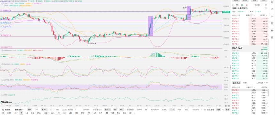Viewport: 275px width, 115px height.
Task: Click the ask price 83414.2 row
Action: [250, 19]
